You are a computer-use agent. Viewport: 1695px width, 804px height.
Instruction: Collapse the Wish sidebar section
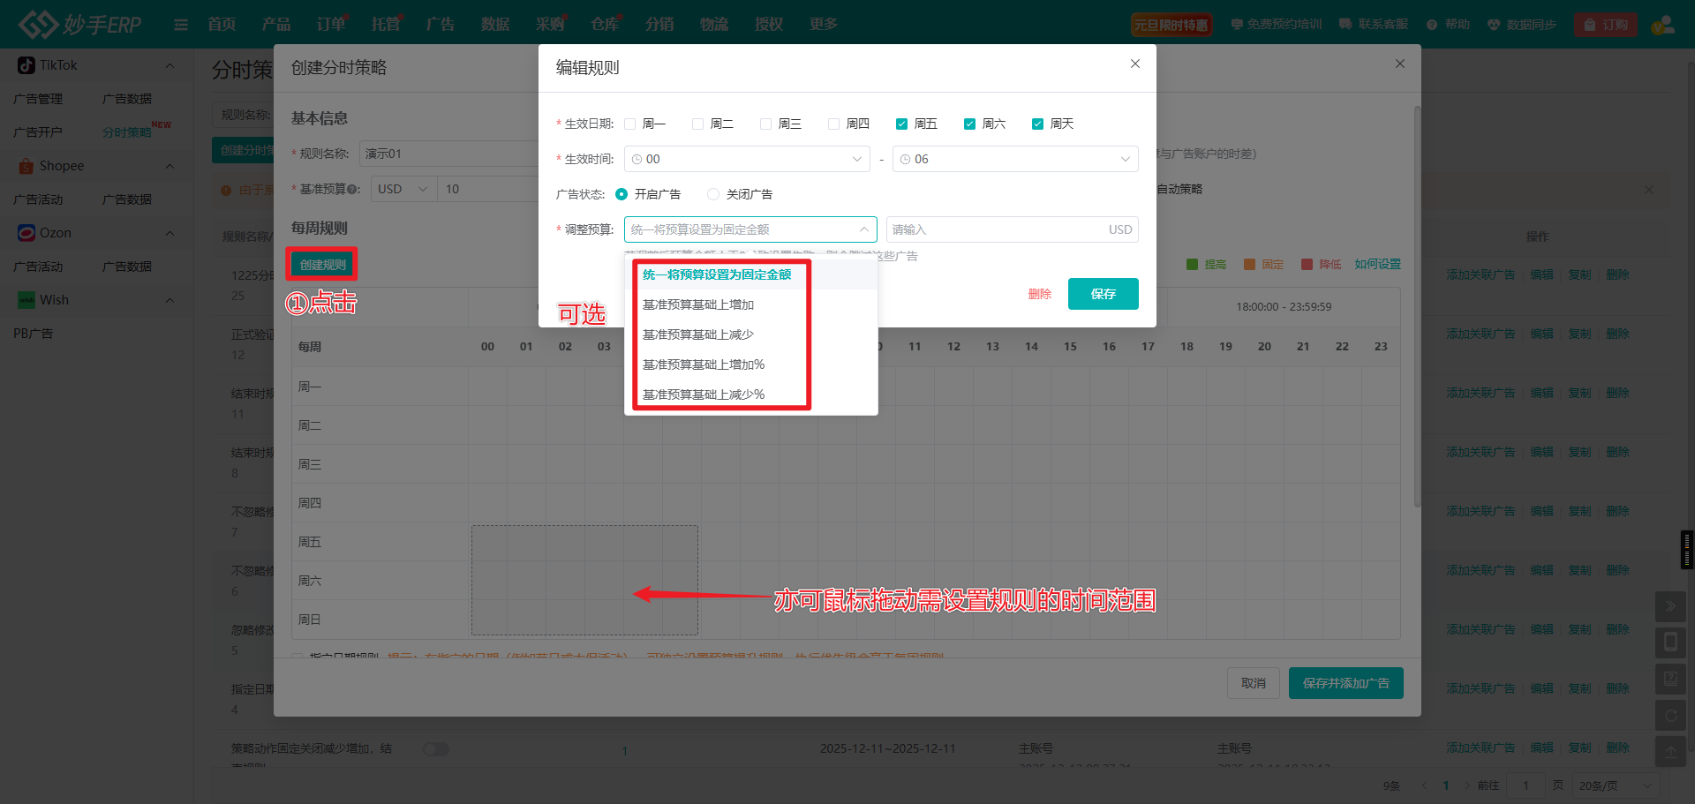[x=169, y=300]
